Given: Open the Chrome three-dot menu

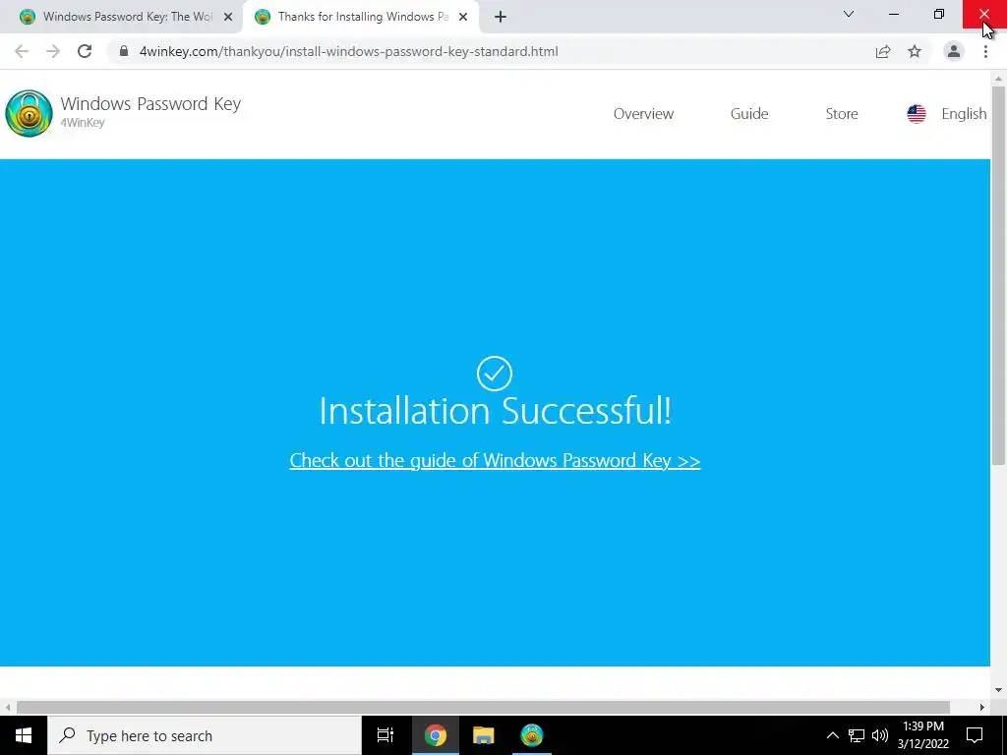Looking at the screenshot, I should (x=985, y=51).
